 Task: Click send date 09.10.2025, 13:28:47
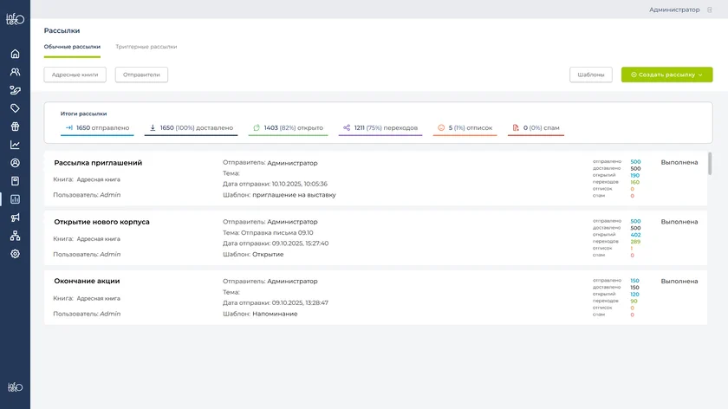pos(300,302)
